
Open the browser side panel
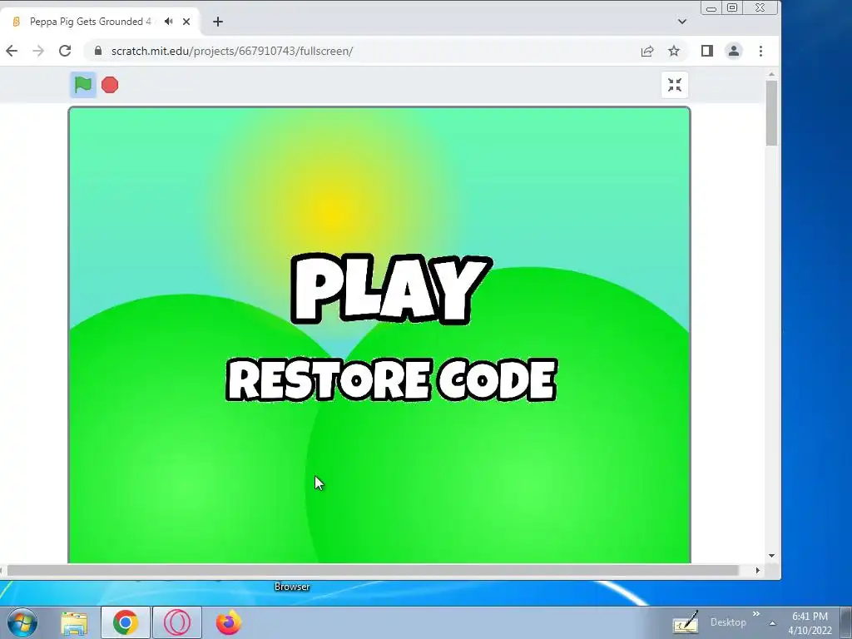pos(706,51)
